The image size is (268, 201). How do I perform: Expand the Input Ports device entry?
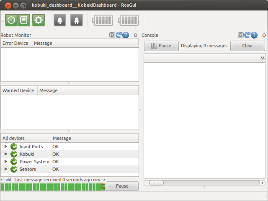point(6,147)
